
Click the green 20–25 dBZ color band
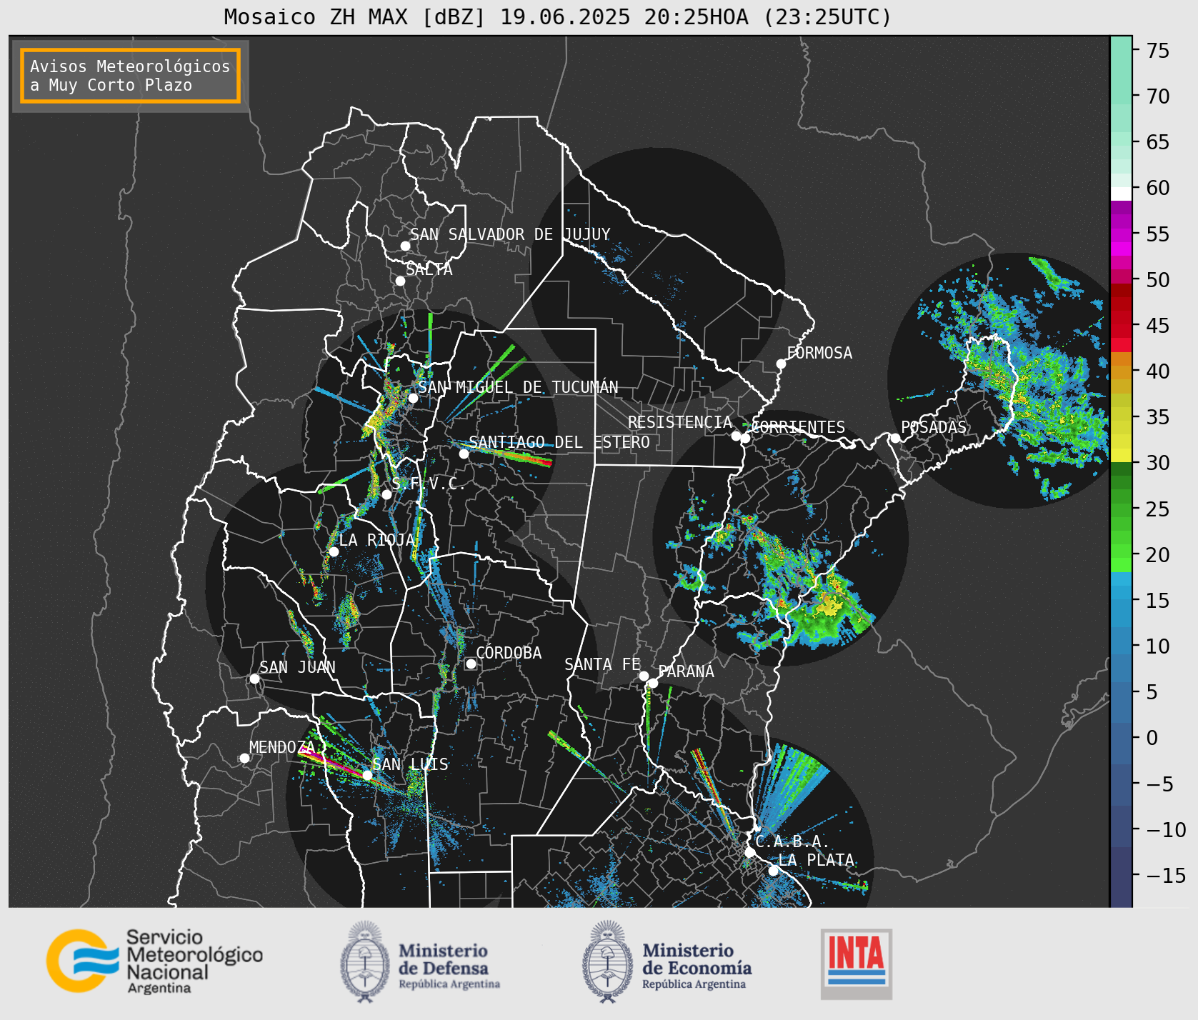[1121, 532]
